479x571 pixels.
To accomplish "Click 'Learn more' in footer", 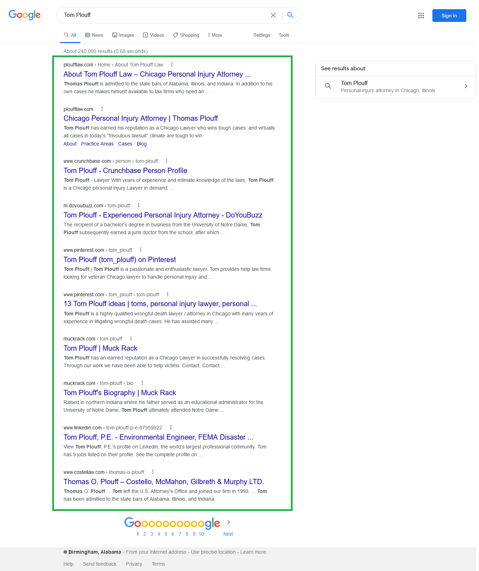I will point(253,552).
